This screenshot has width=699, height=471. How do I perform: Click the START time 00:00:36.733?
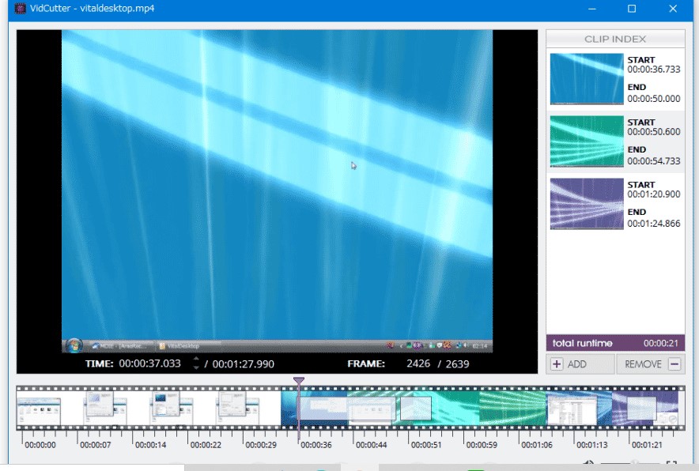coord(653,70)
